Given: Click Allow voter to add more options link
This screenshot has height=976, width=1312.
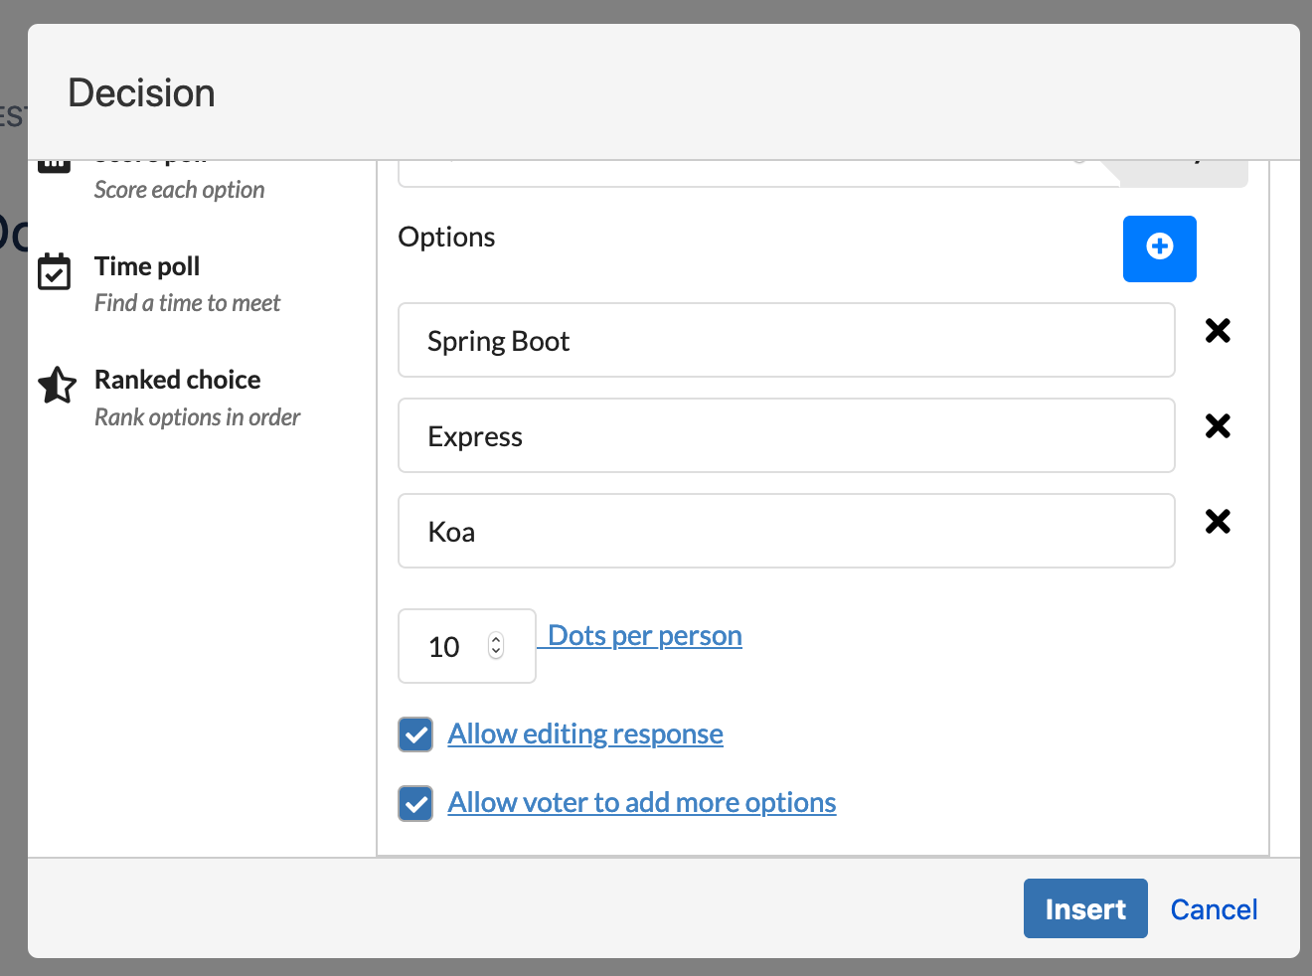Looking at the screenshot, I should (641, 803).
